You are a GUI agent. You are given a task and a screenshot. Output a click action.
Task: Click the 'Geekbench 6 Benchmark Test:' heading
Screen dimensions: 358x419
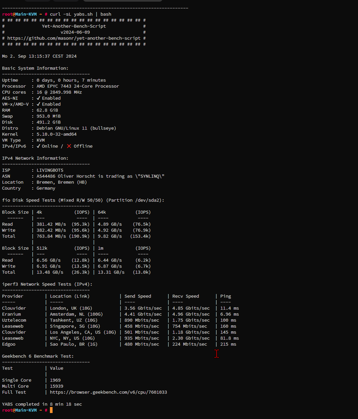coord(38,356)
